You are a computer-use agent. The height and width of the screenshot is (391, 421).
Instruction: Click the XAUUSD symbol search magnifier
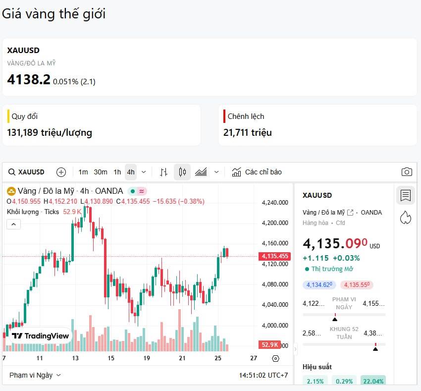point(12,172)
